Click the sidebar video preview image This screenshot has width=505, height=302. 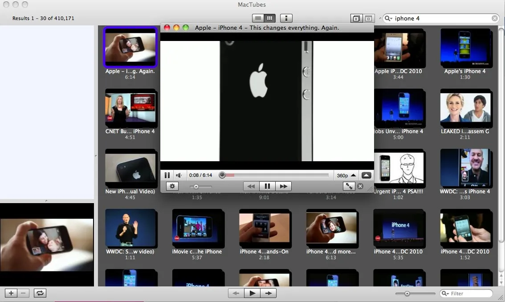coord(47,245)
